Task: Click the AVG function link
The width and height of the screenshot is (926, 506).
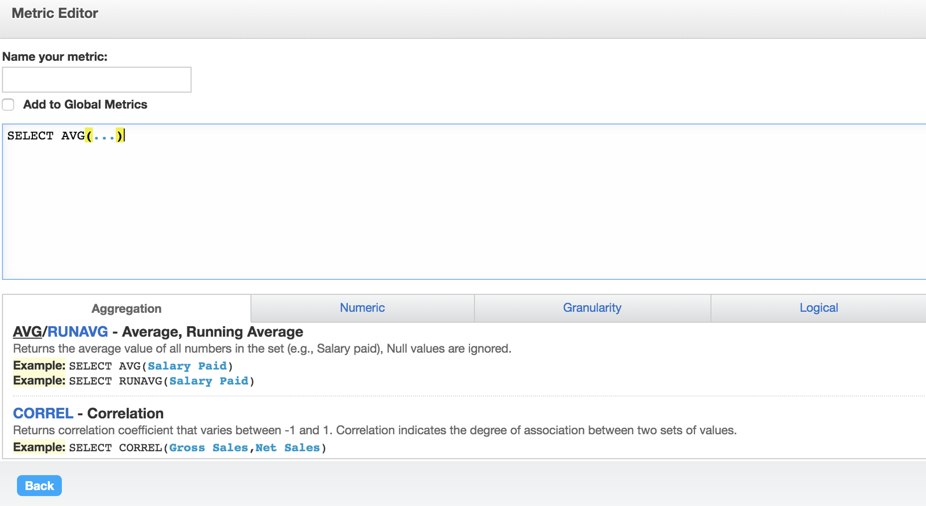Action: (27, 332)
